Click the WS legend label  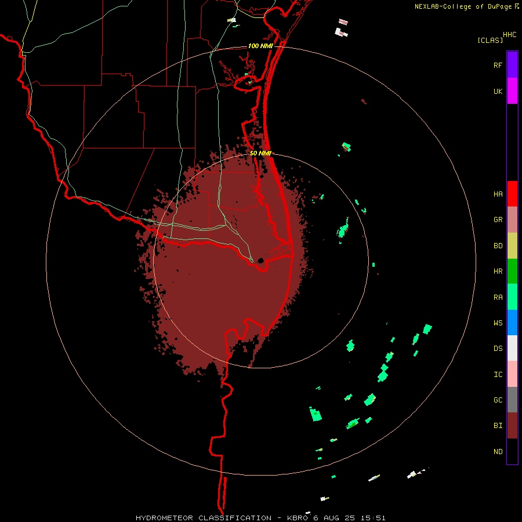click(498, 323)
